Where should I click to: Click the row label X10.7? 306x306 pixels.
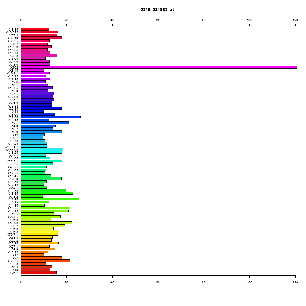(x=14, y=138)
